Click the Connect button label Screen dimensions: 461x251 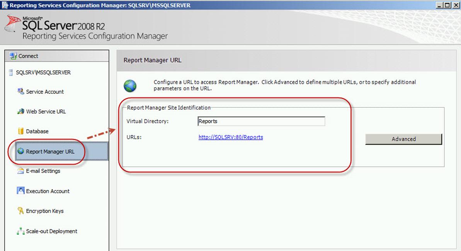pyautogui.click(x=28, y=56)
